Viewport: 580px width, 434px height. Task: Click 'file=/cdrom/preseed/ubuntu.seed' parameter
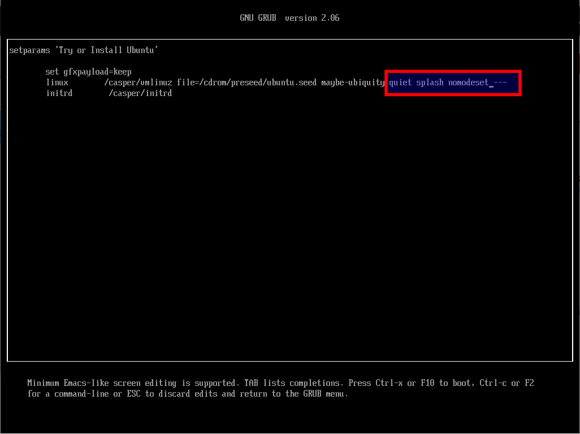click(x=246, y=83)
